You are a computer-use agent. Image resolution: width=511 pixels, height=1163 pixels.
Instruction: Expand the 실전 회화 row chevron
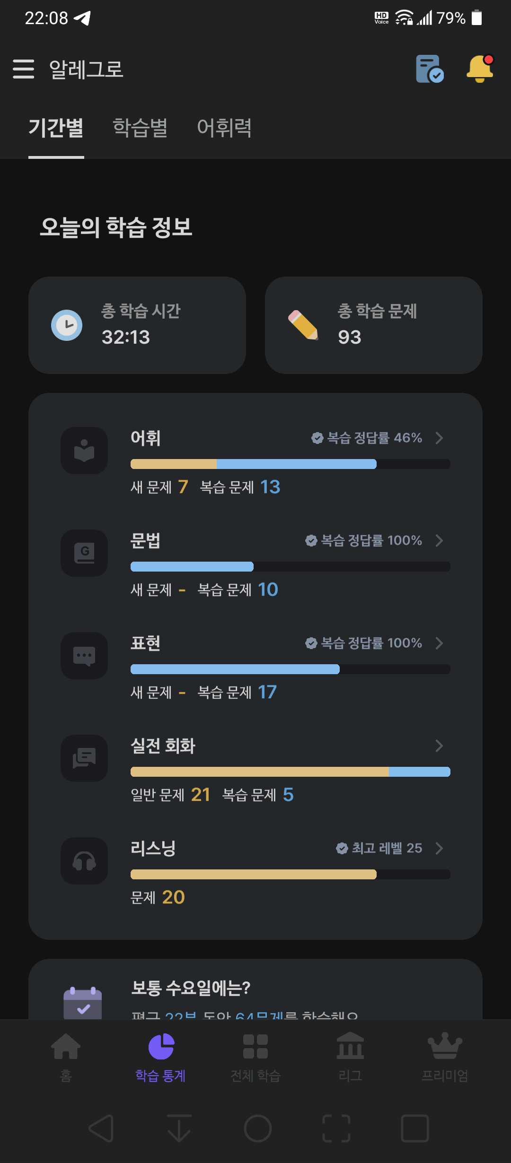click(x=439, y=746)
